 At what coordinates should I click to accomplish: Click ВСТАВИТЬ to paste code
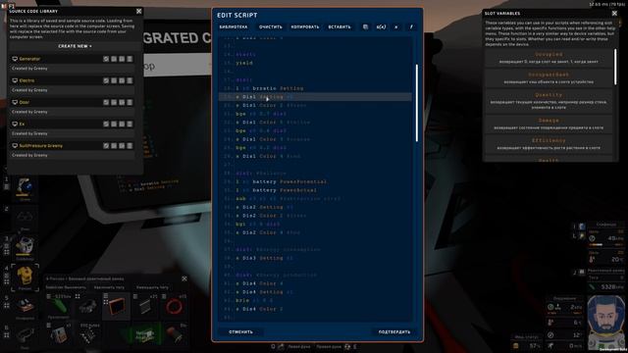[340, 26]
